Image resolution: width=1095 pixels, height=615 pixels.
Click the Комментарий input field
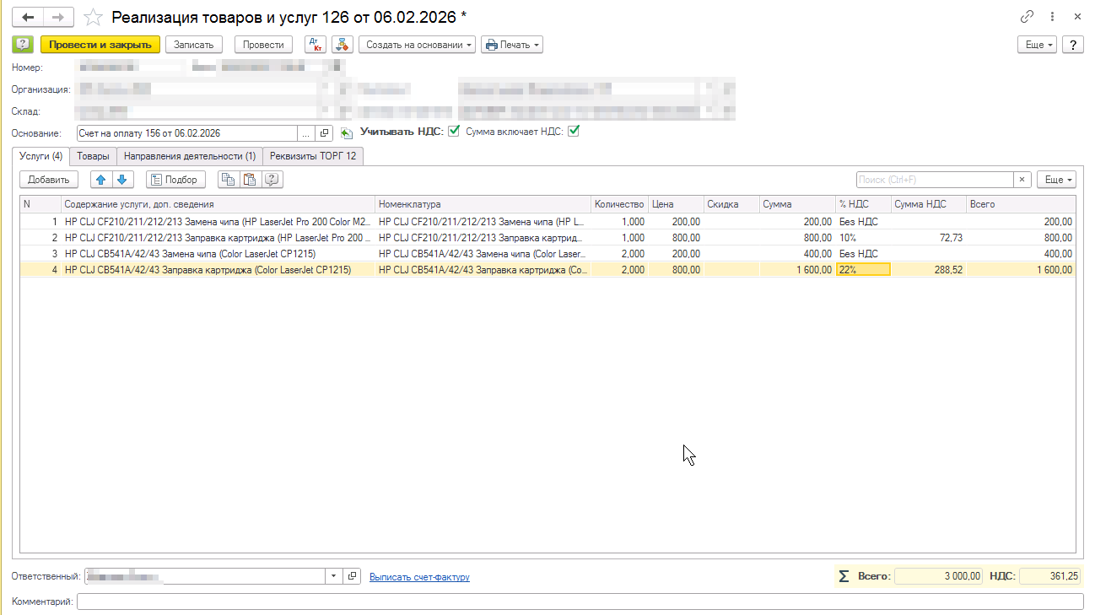click(580, 602)
